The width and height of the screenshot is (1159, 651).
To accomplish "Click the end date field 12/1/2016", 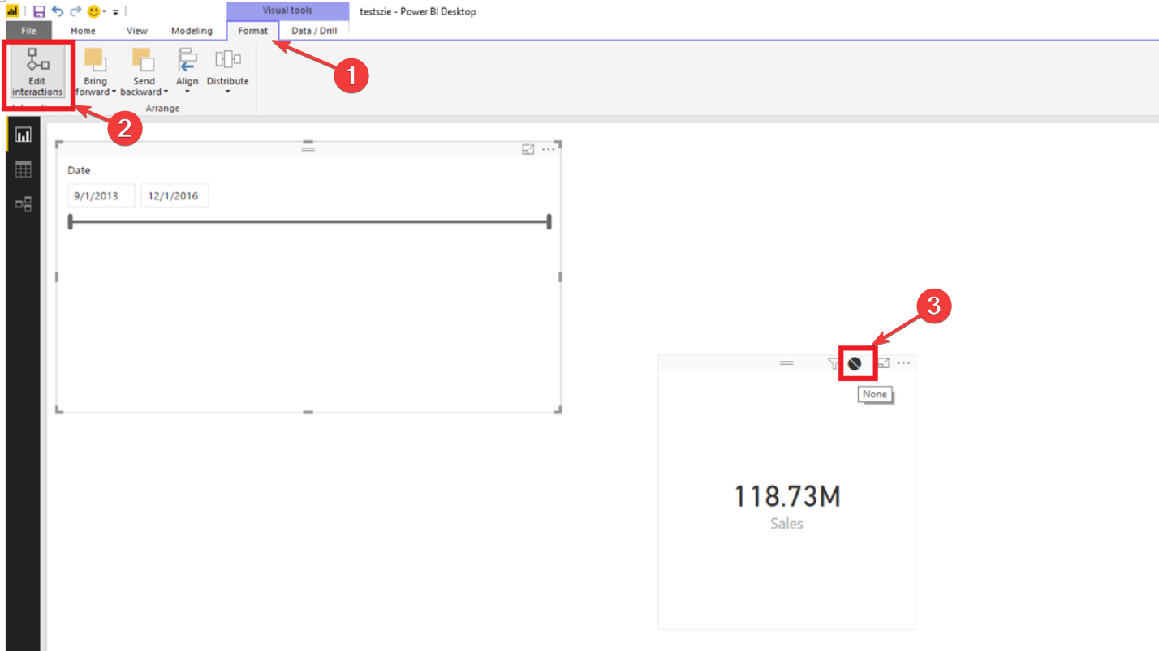I will click(x=174, y=196).
